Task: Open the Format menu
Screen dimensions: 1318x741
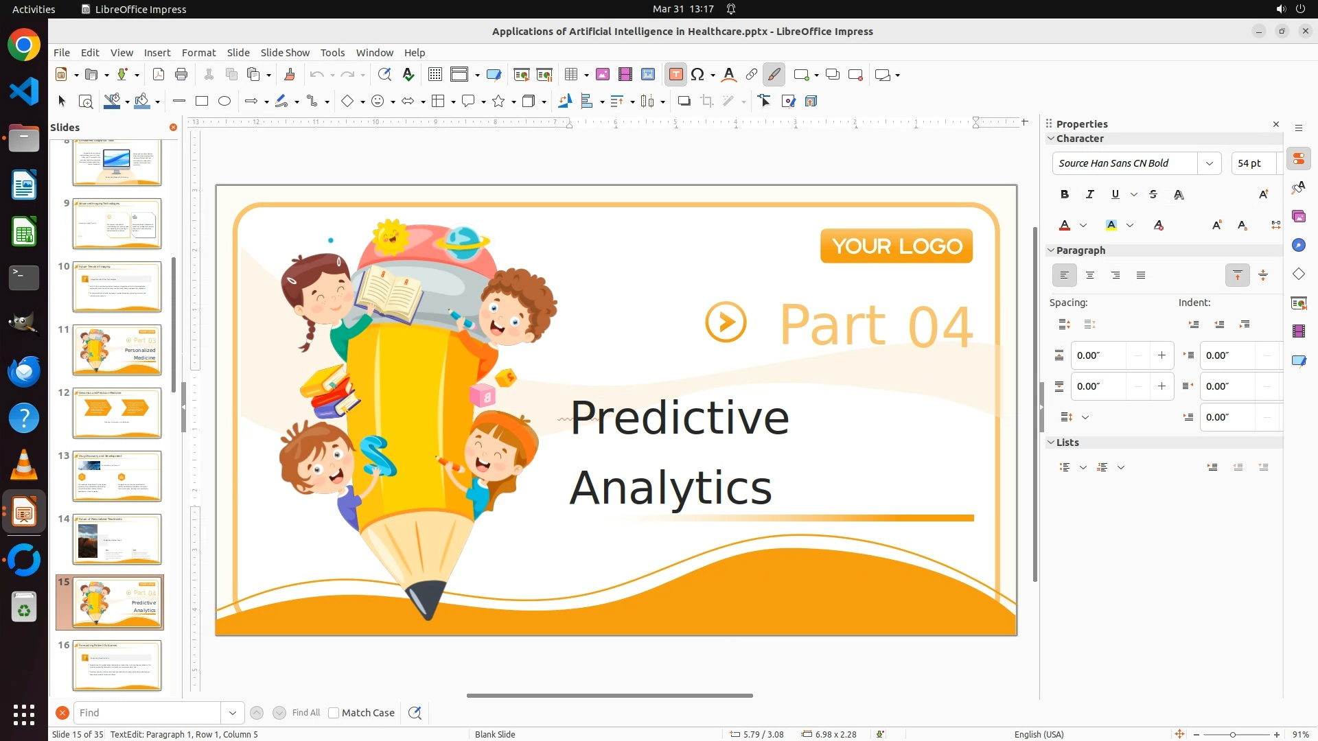Action: [198, 53]
